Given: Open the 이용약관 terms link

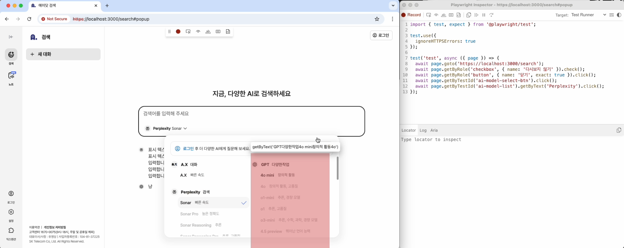Looking at the screenshot, I should [x=34, y=227].
